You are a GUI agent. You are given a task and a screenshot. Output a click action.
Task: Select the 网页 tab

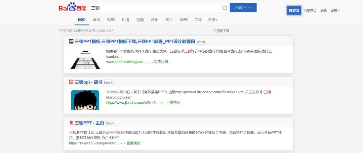[x=82, y=20]
